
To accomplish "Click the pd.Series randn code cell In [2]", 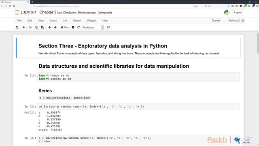I will (x=138, y=107).
